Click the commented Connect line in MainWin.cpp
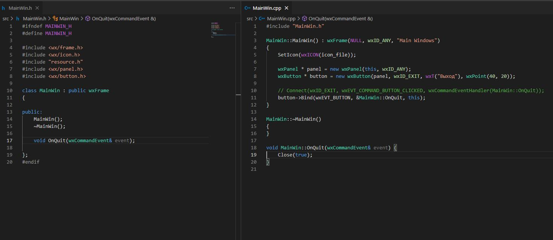Viewport: 553px width, 240px height. tap(411, 91)
